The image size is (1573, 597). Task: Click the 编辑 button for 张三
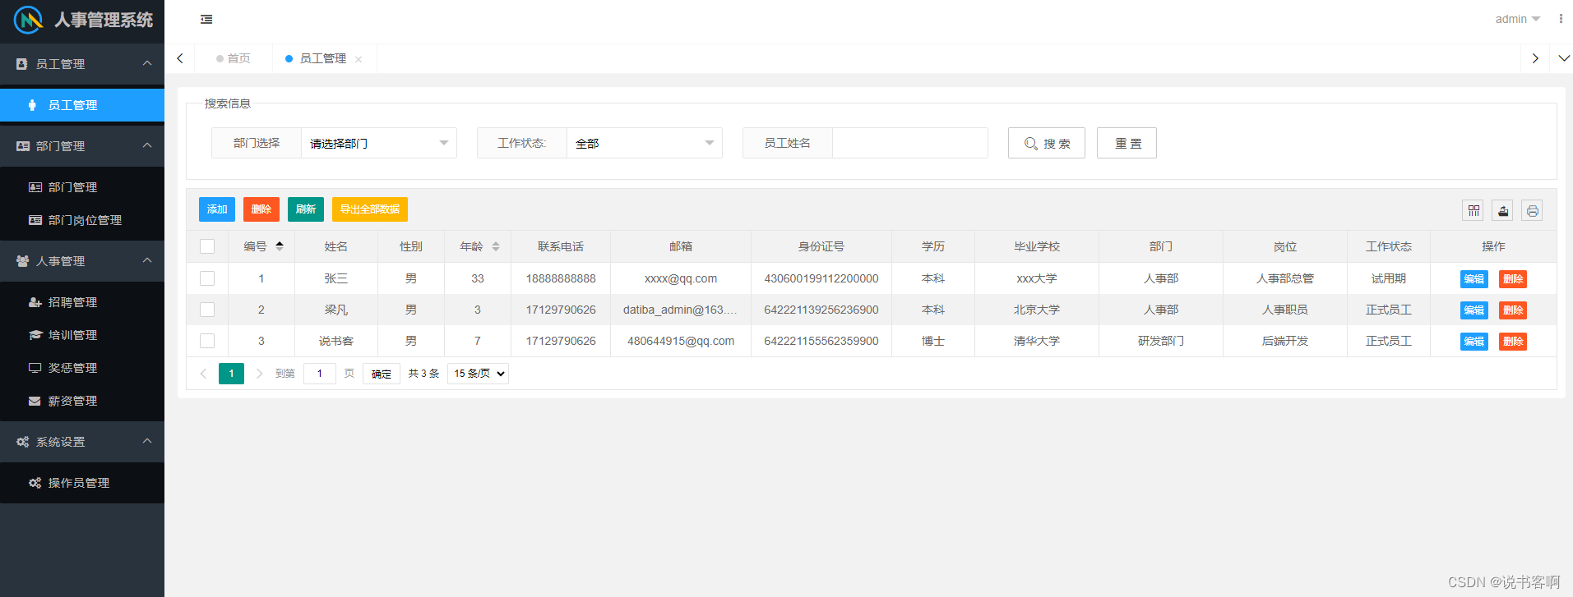point(1474,279)
